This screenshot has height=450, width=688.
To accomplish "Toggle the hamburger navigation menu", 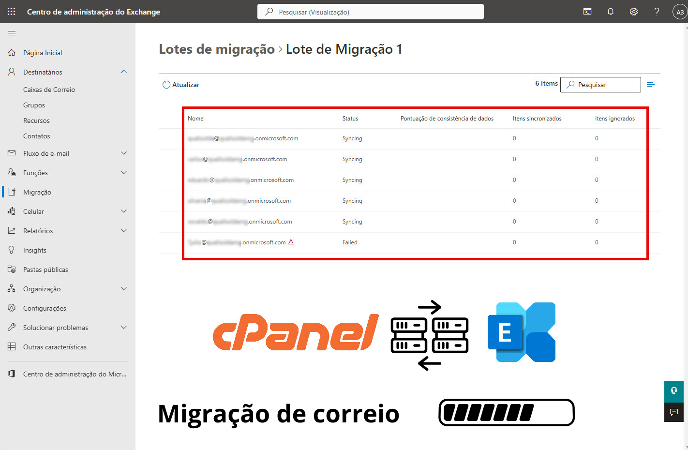I will click(x=12, y=33).
